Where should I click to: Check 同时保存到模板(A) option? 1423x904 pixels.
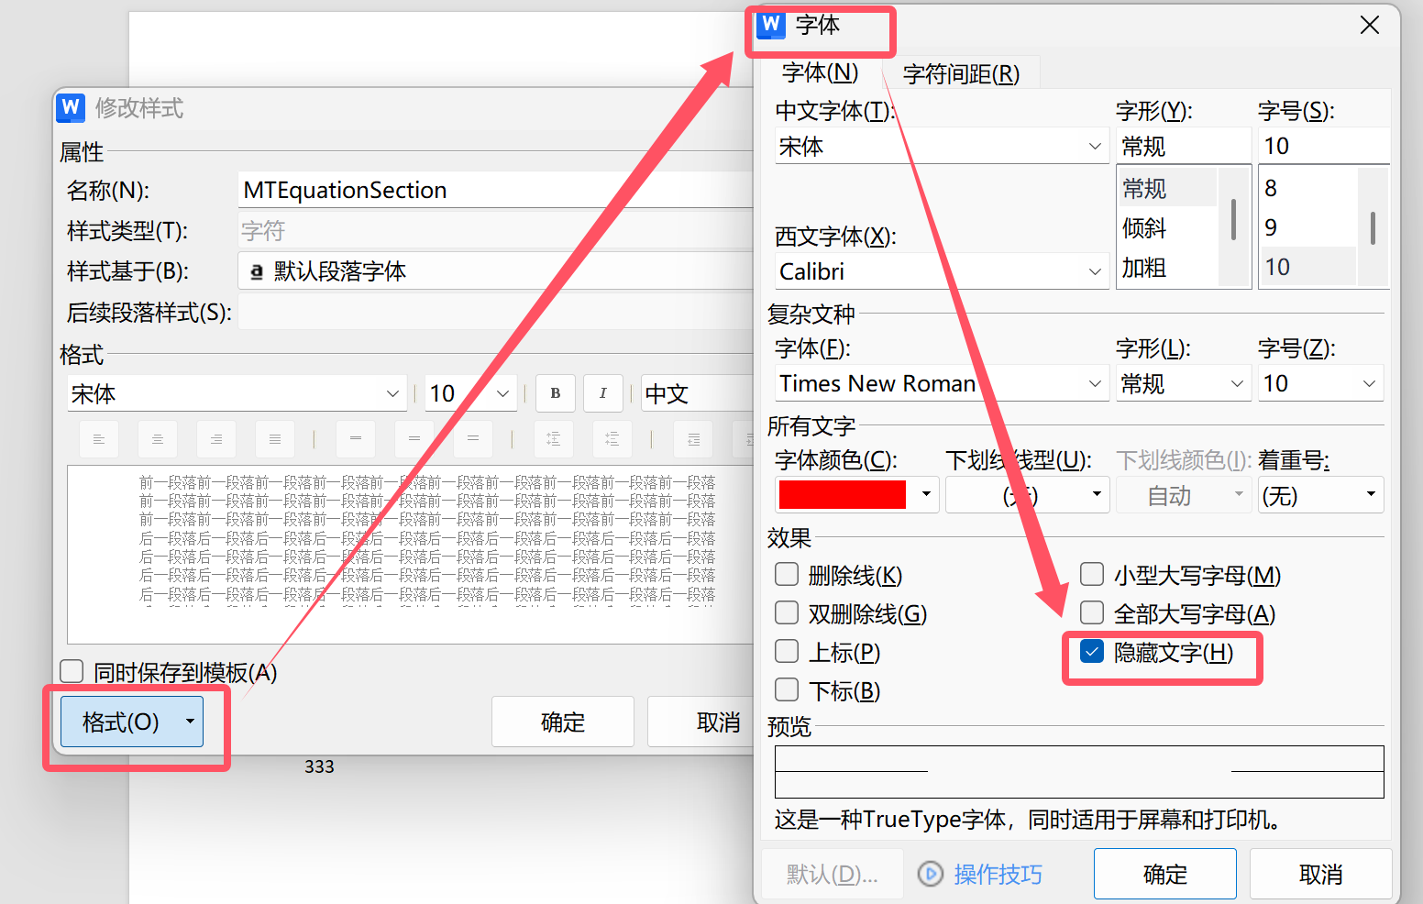71,671
